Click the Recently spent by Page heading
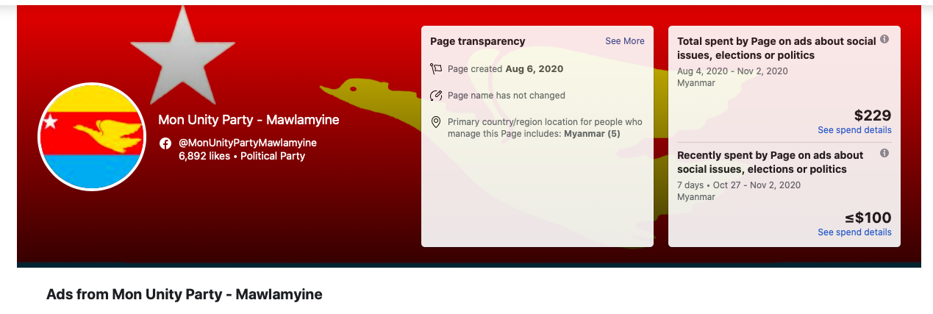Viewport: 933px width, 314px height. click(x=771, y=163)
